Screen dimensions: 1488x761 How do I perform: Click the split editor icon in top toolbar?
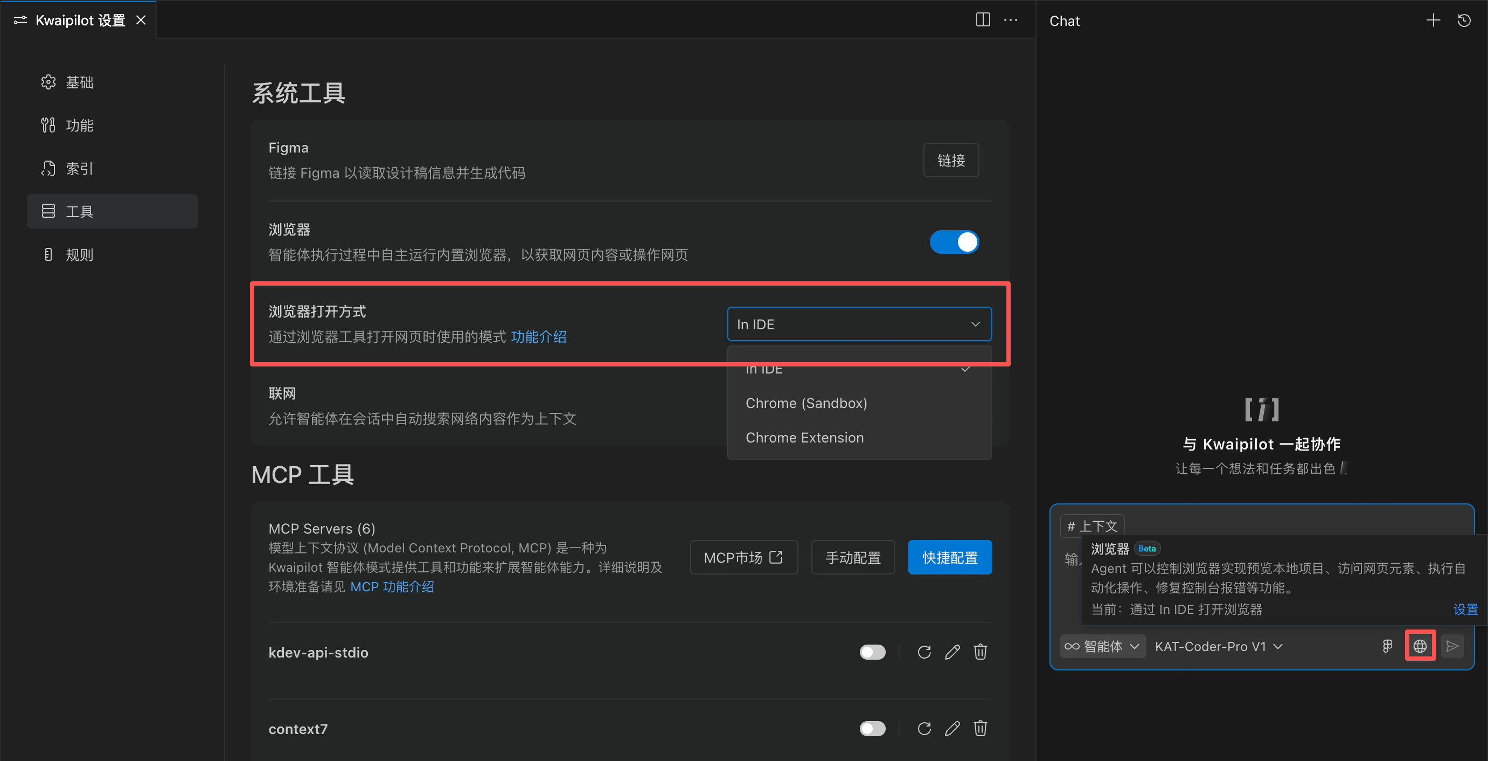983,19
